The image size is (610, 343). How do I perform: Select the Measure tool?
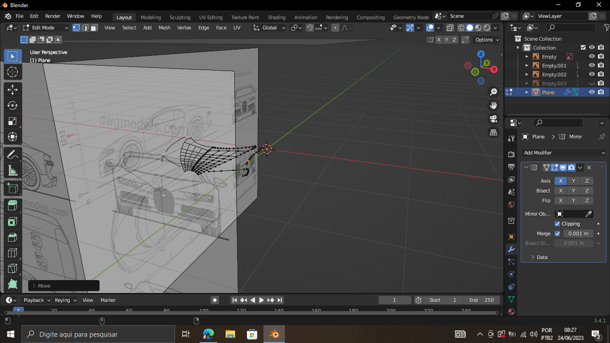[13, 171]
